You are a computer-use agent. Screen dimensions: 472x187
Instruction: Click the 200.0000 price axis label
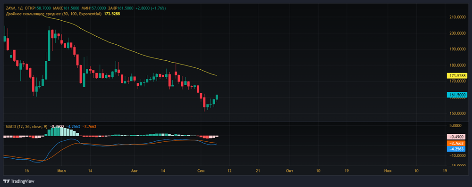(457, 33)
